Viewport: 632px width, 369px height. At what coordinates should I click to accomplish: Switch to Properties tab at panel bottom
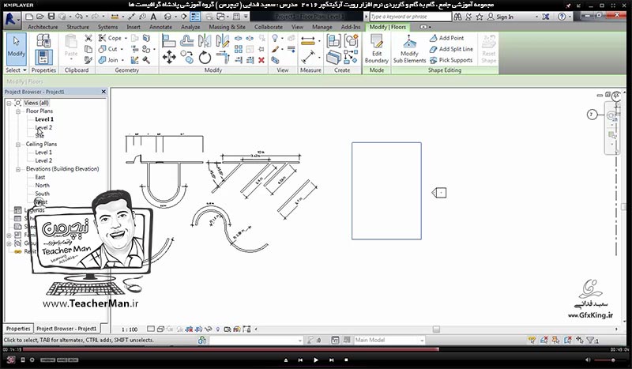point(18,328)
